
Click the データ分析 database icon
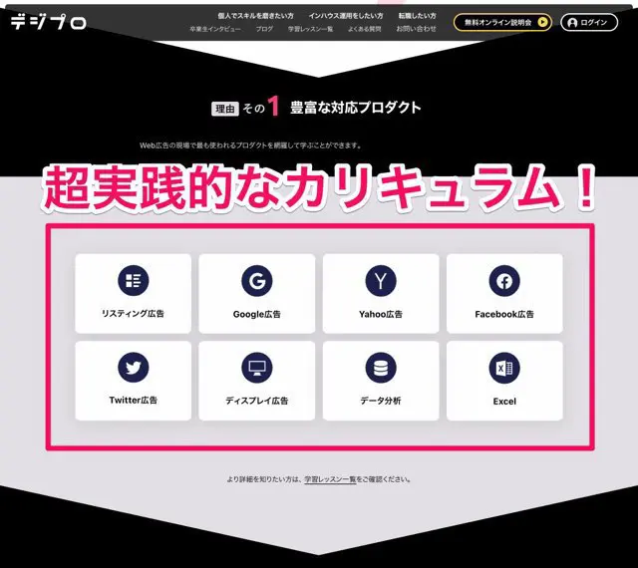click(381, 368)
